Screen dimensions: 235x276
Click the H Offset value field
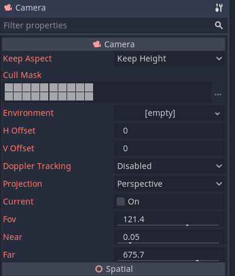pyautogui.click(x=169, y=131)
